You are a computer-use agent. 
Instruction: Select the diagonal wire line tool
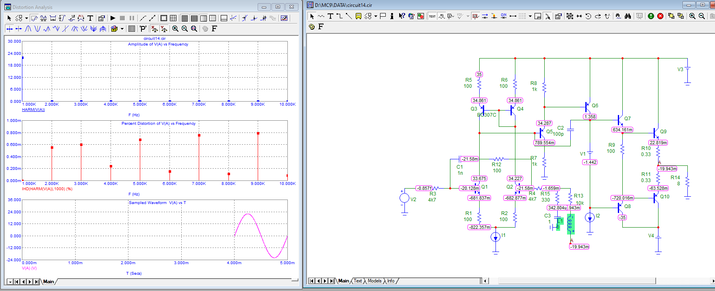coord(349,16)
